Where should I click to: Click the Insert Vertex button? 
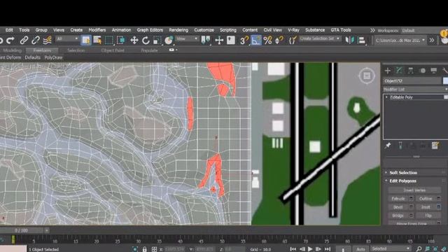(414, 190)
